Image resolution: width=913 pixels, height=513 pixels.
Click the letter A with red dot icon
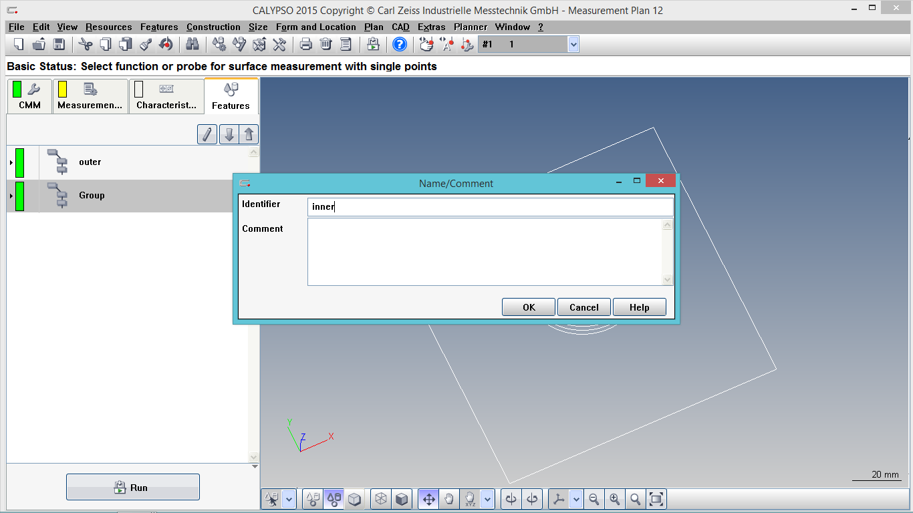446,44
